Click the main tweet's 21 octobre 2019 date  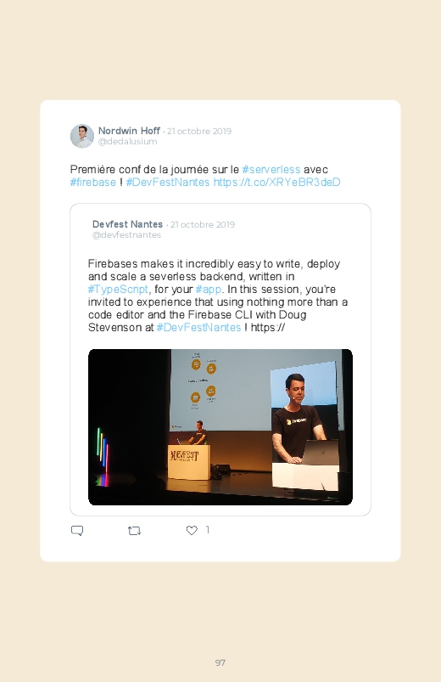[x=199, y=131]
